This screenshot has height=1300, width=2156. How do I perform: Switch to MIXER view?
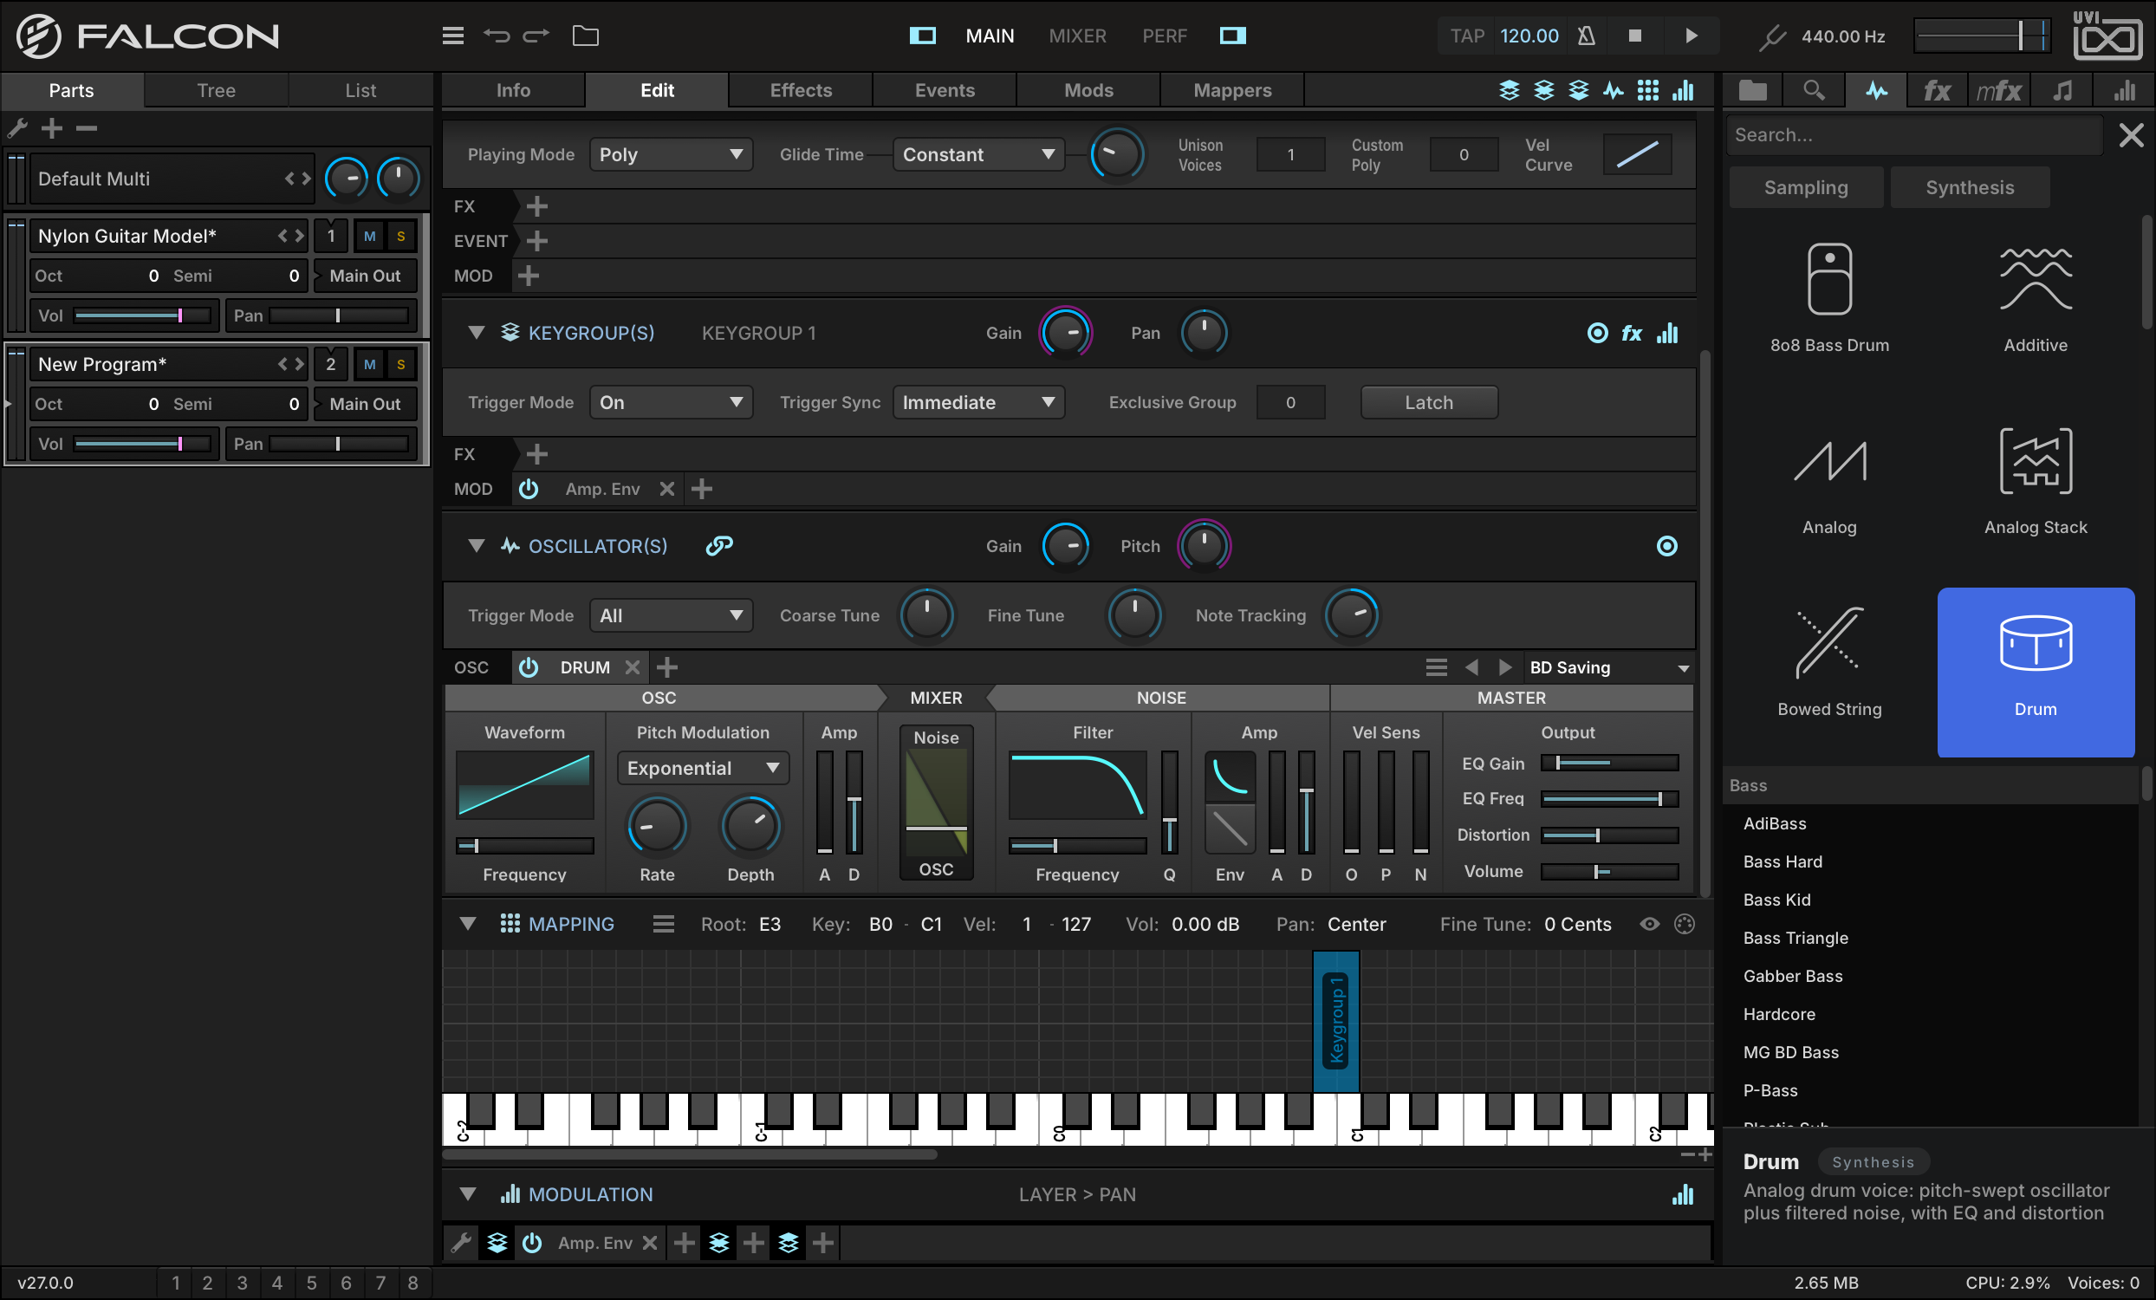pyautogui.click(x=1077, y=36)
